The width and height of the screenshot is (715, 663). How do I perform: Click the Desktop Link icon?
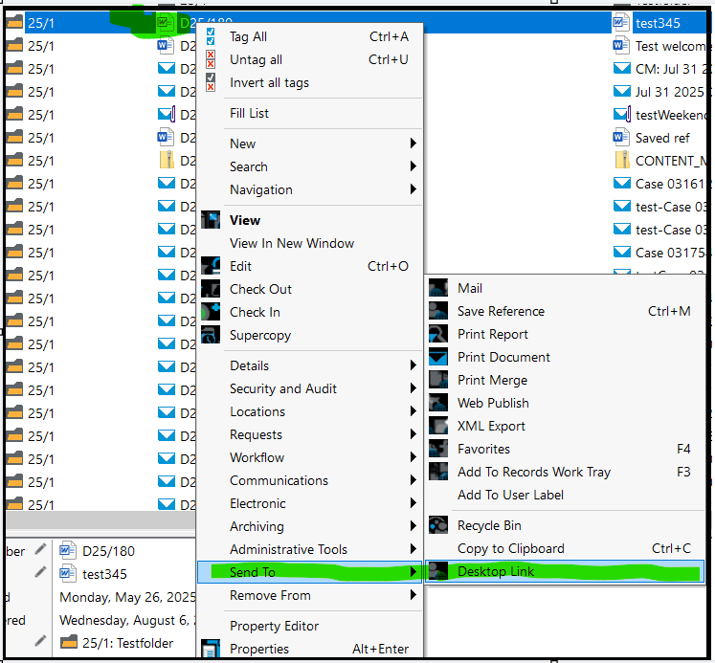pos(438,571)
